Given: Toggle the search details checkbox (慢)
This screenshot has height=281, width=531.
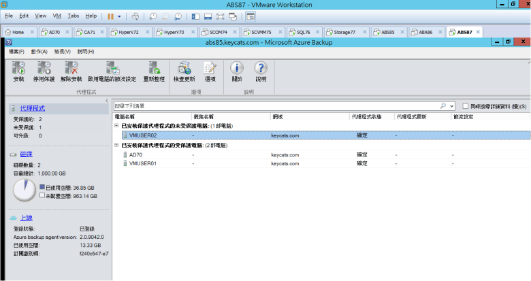Looking at the screenshot, I should 465,107.
